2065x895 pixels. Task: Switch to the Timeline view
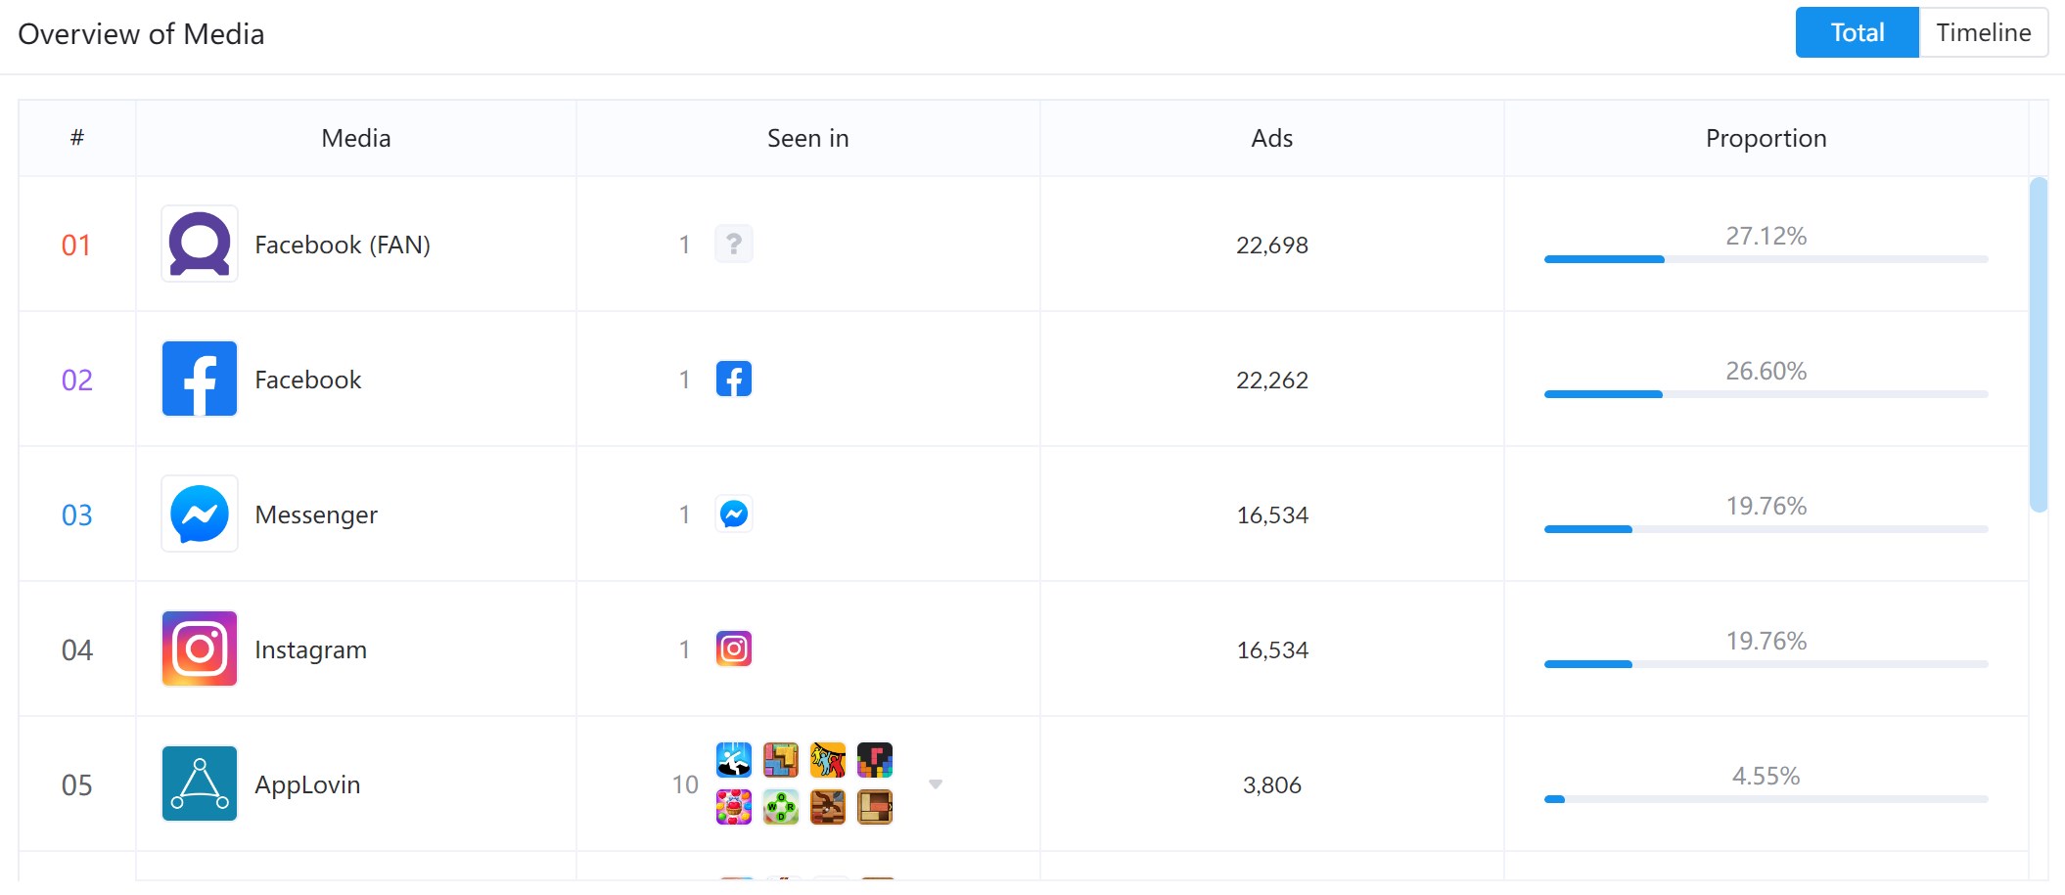tap(1984, 32)
